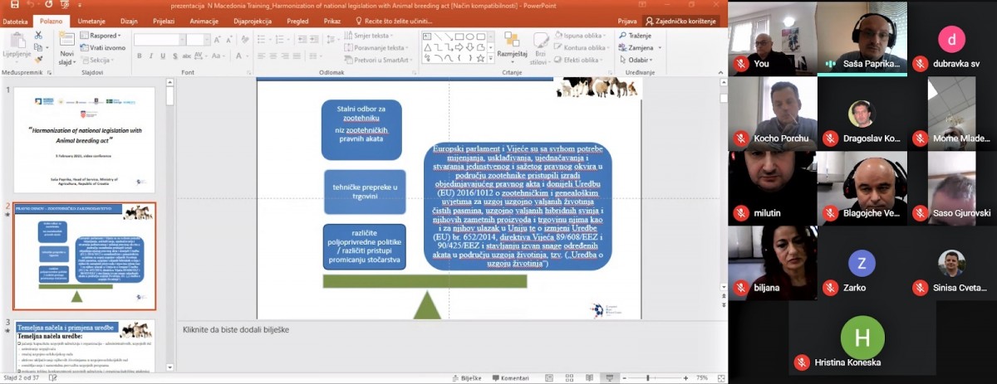Click Vrati izvorno reset button
Screen dimensions: 997x384
pos(103,48)
